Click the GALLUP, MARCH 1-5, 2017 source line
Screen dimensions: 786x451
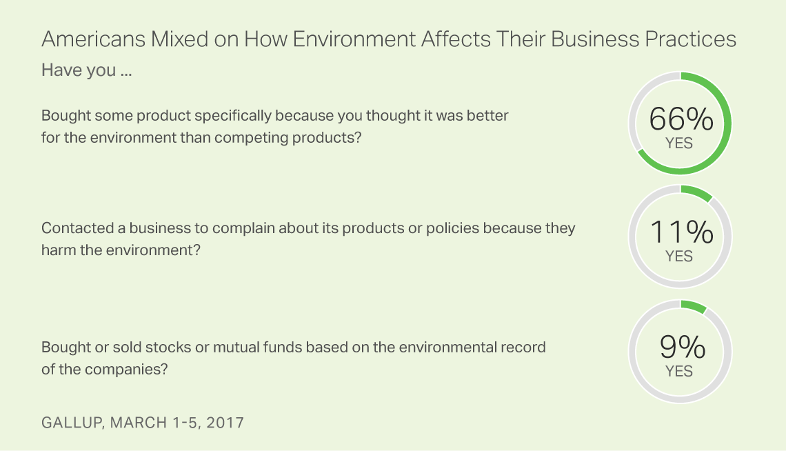(x=142, y=423)
